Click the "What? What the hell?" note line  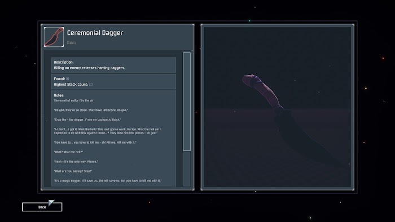click(68, 152)
